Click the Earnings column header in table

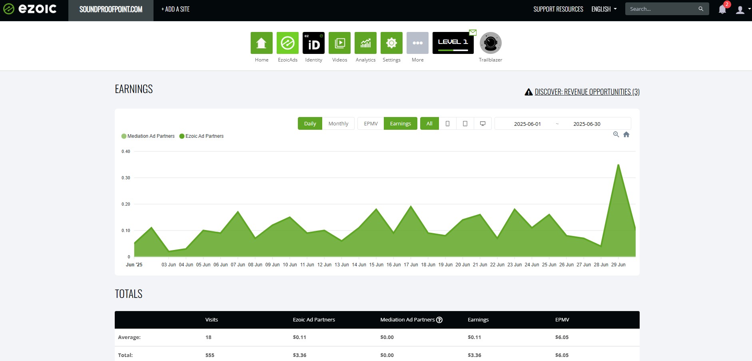(478, 319)
